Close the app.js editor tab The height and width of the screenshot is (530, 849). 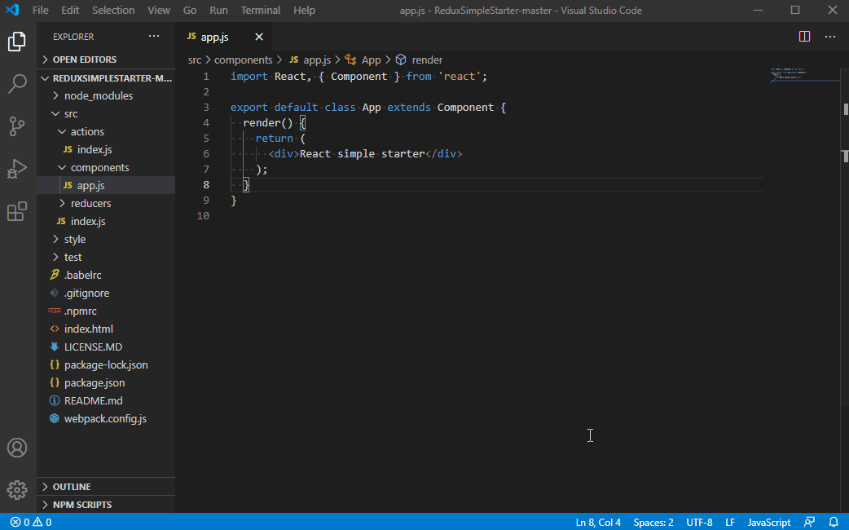point(259,37)
